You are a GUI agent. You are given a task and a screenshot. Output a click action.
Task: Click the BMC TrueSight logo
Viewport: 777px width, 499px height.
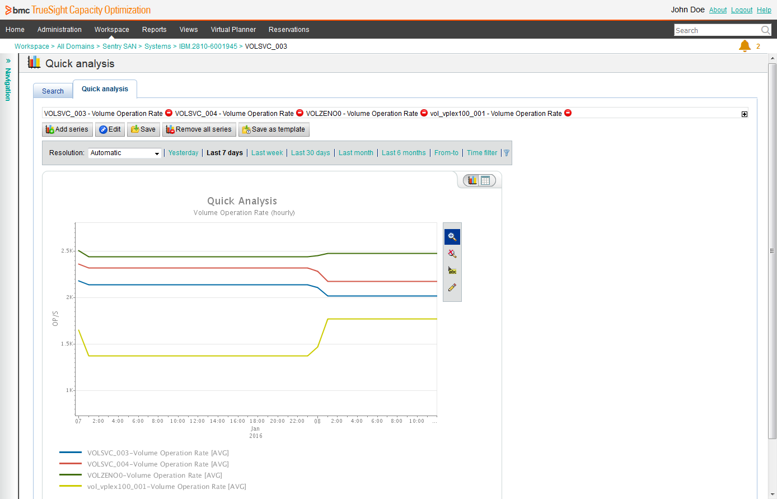click(78, 10)
